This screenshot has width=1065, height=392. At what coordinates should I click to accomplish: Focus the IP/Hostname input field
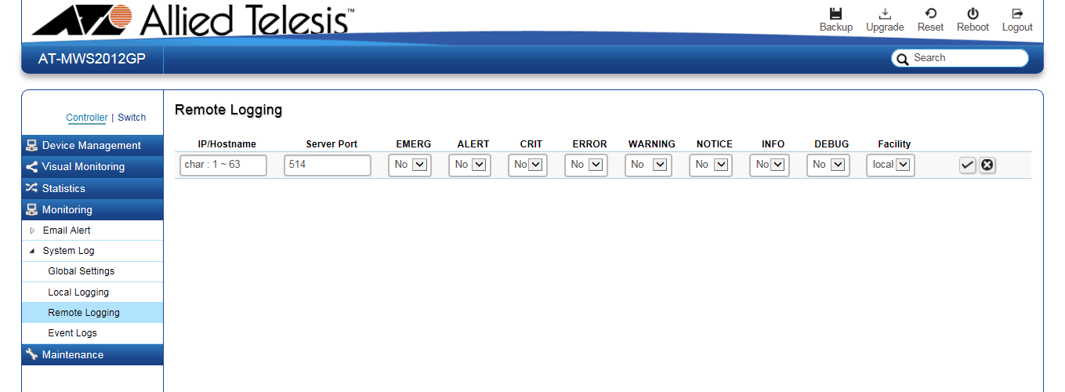(x=223, y=165)
